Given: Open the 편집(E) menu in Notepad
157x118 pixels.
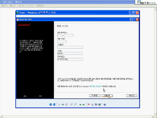Looking at the screenshot, I should [x=12, y=6].
